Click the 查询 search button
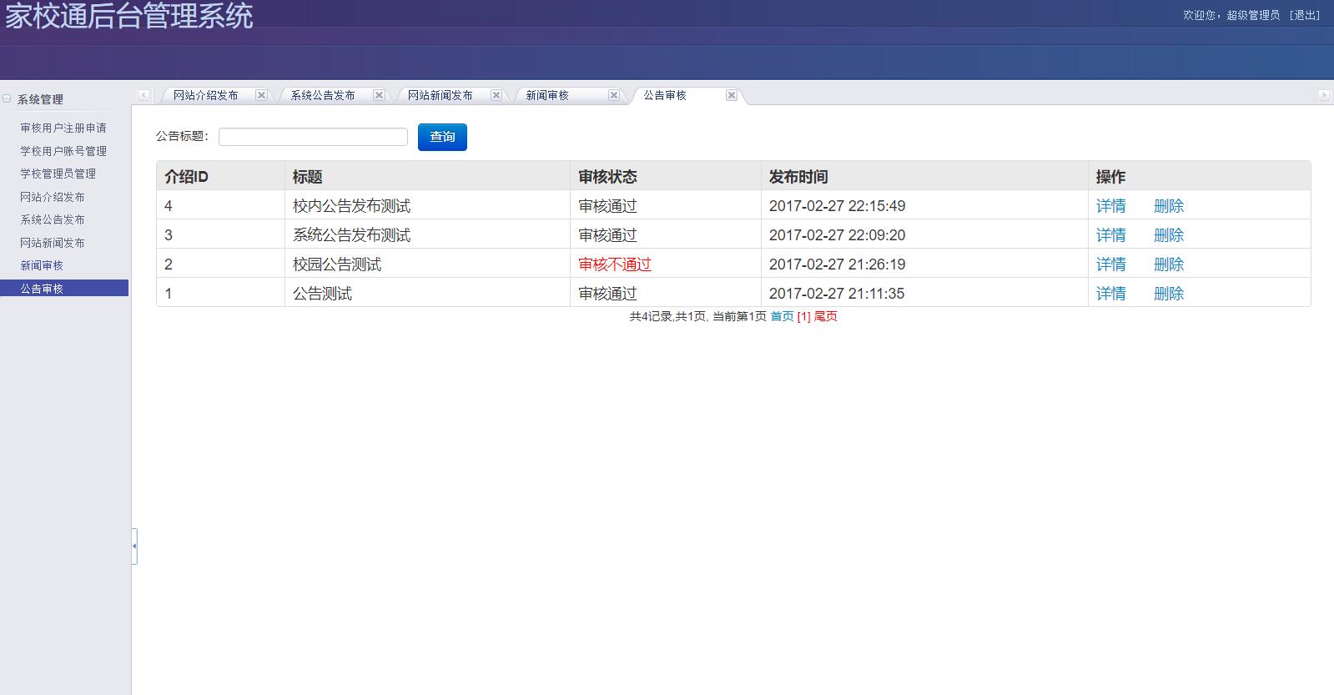The height and width of the screenshot is (695, 1334). 442,137
